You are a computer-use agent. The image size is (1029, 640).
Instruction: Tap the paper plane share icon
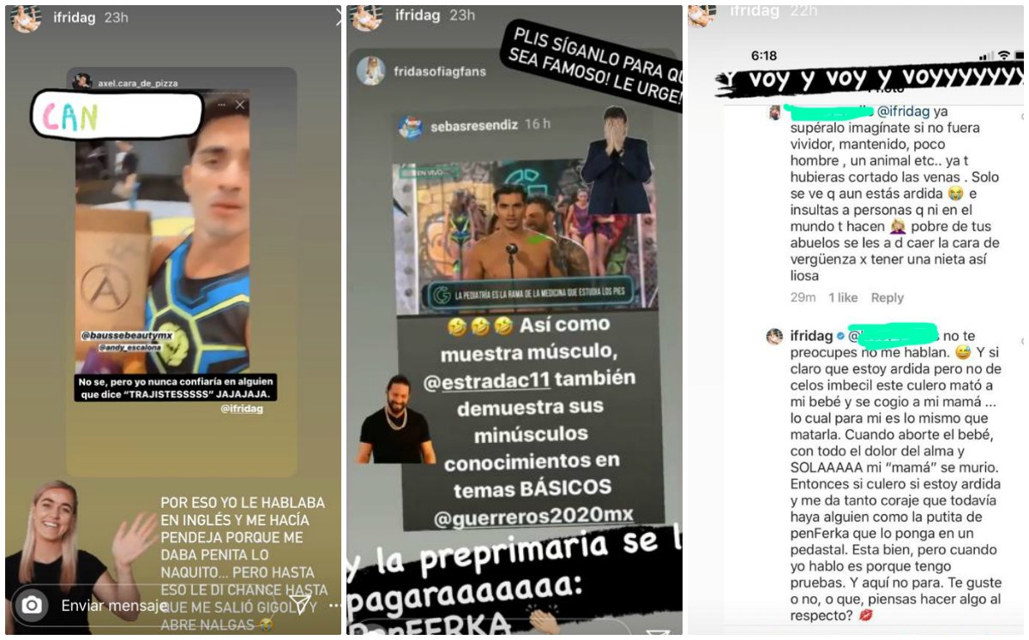(x=301, y=604)
